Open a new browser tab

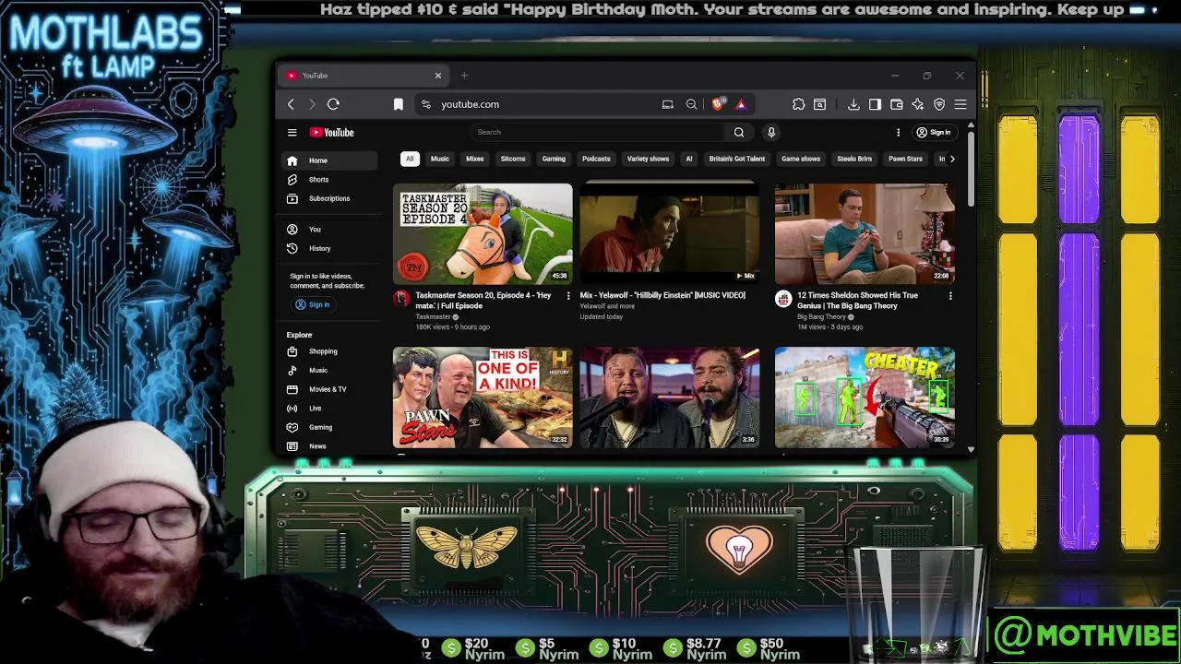(464, 76)
